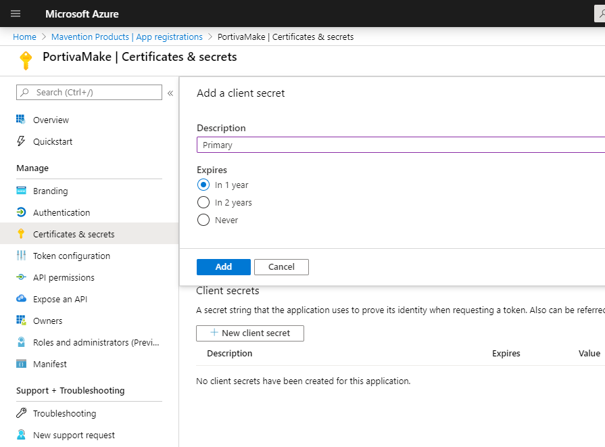Screen dimensions: 605x447
Task: Click the Description text field
Action: tap(399, 145)
